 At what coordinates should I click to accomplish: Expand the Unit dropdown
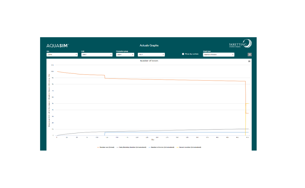click(x=97, y=55)
